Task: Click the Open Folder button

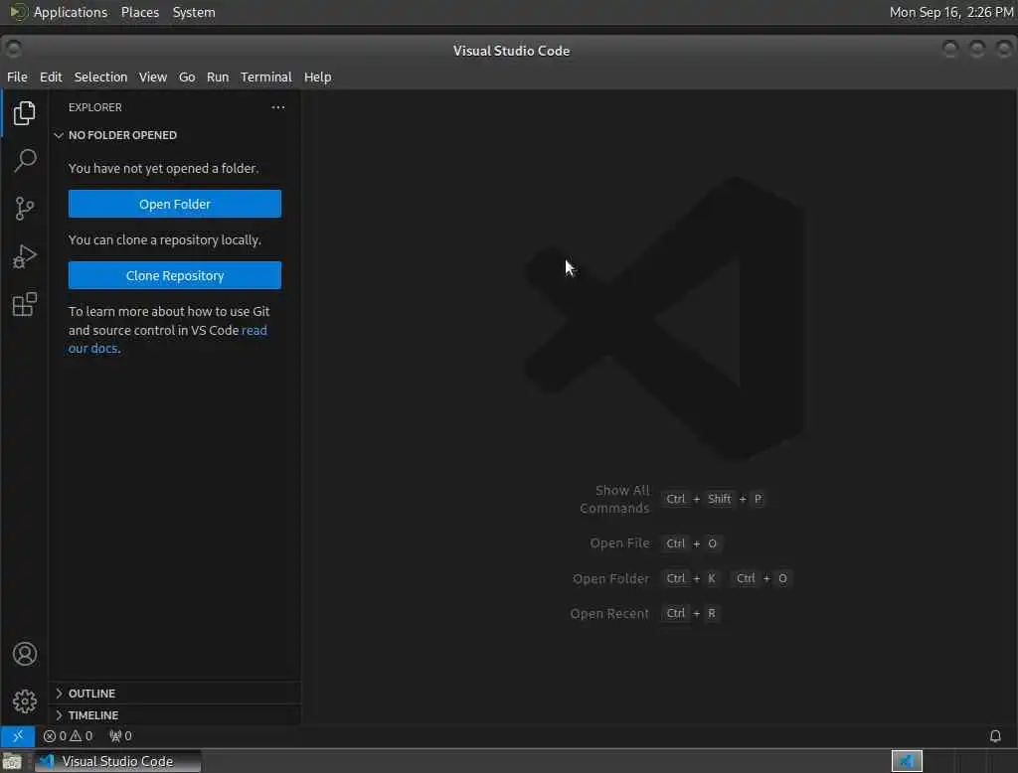Action: tap(175, 204)
